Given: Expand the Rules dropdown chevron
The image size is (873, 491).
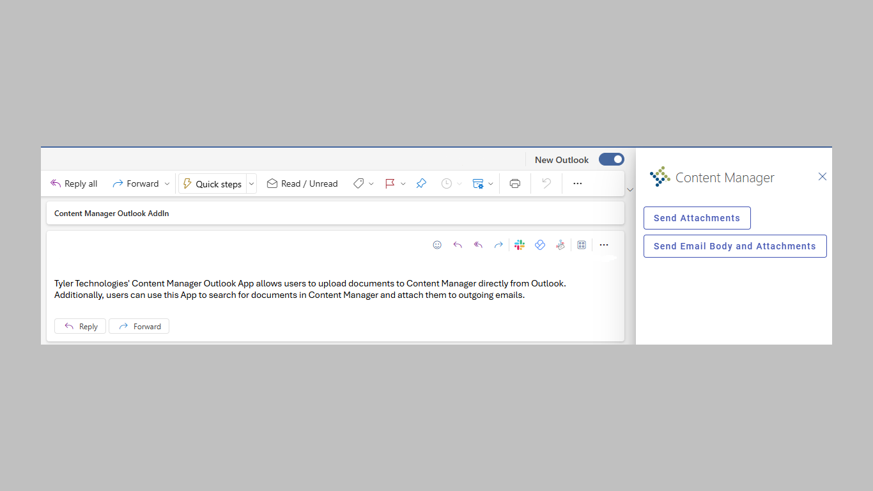Looking at the screenshot, I should point(491,183).
